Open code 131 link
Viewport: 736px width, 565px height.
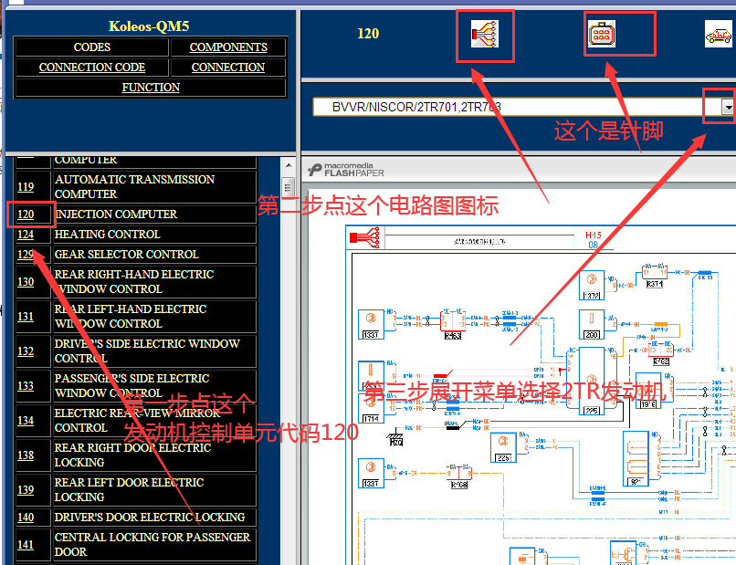[26, 317]
